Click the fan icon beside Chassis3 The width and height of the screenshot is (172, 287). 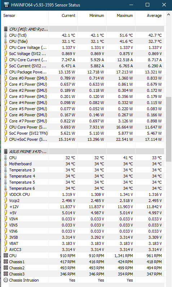[6, 274]
